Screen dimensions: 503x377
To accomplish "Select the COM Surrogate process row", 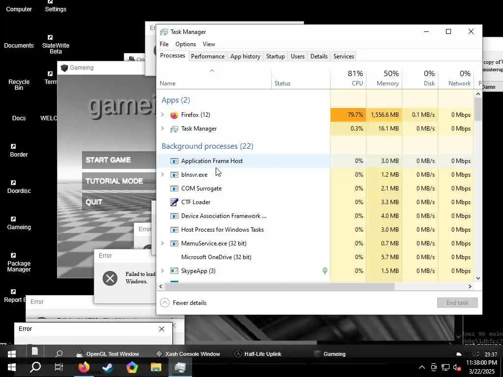I will (315, 188).
